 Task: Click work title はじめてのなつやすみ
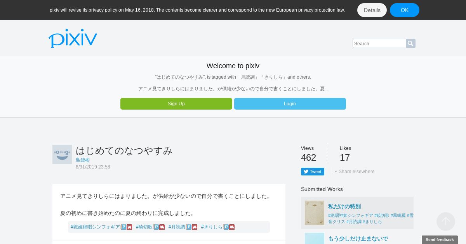pos(124,151)
